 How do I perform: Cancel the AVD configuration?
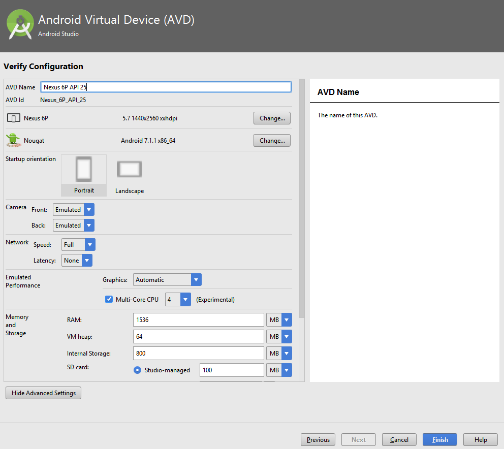pyautogui.click(x=399, y=440)
